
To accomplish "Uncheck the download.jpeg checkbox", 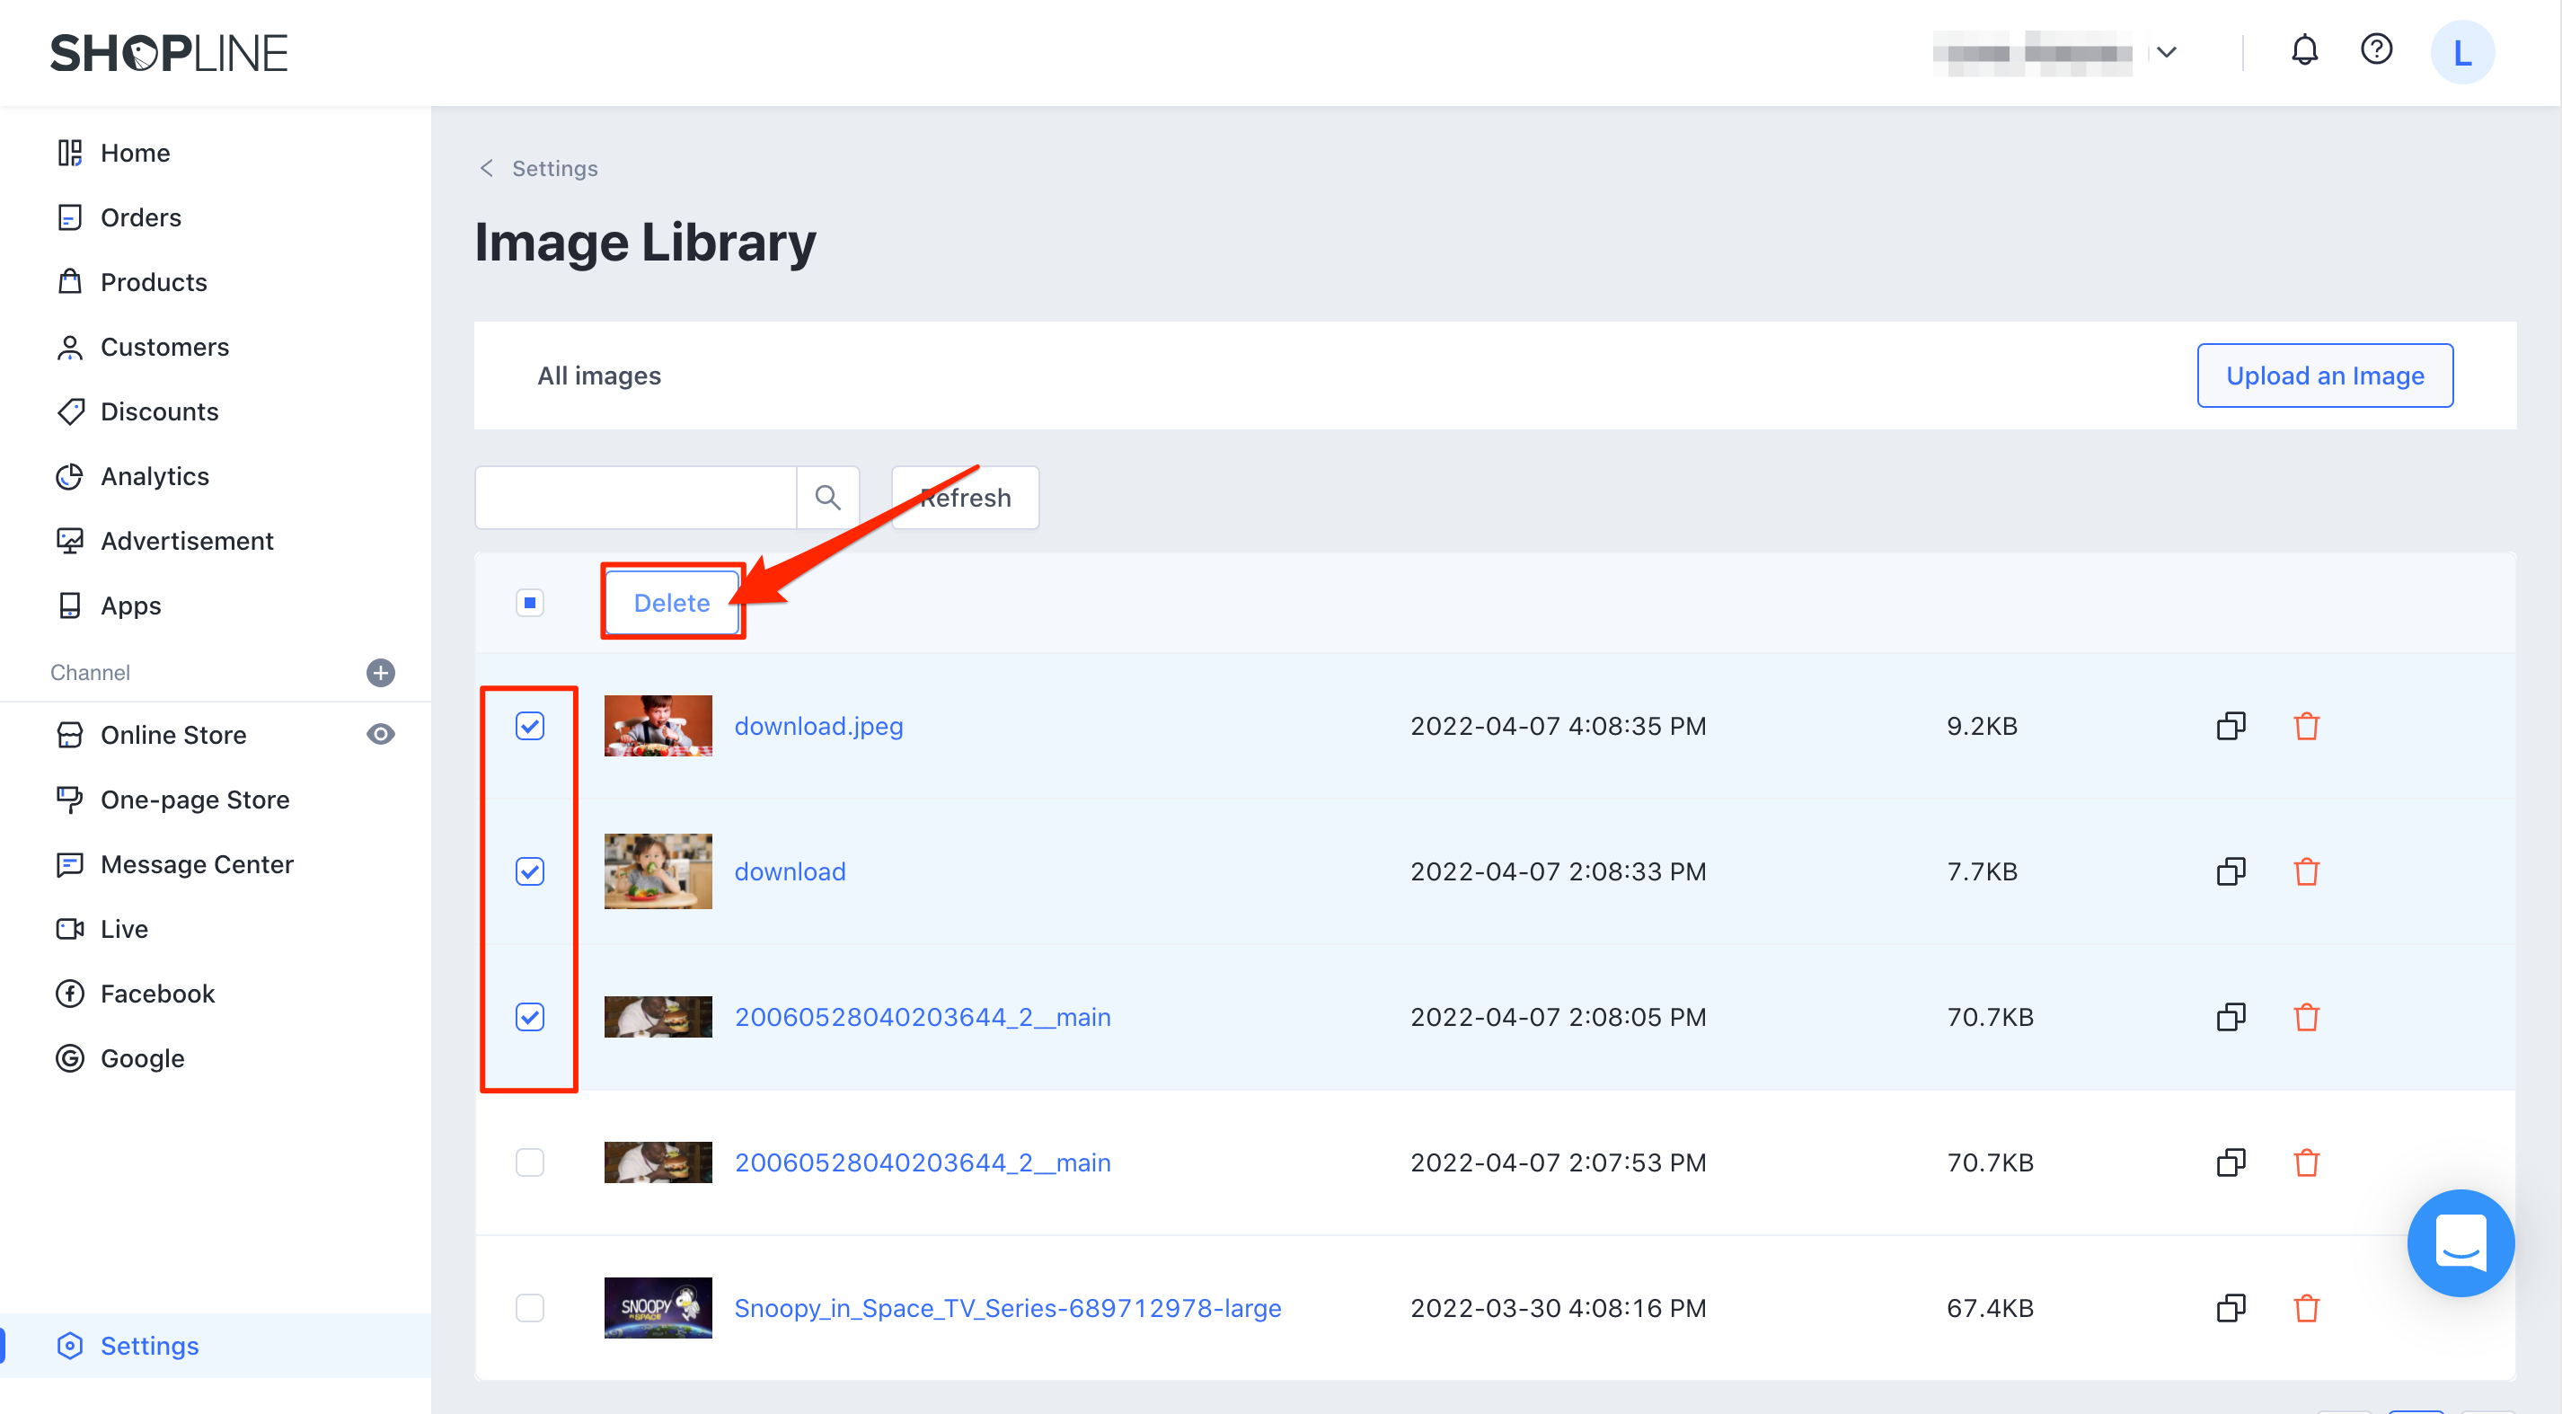I will pyautogui.click(x=530, y=726).
